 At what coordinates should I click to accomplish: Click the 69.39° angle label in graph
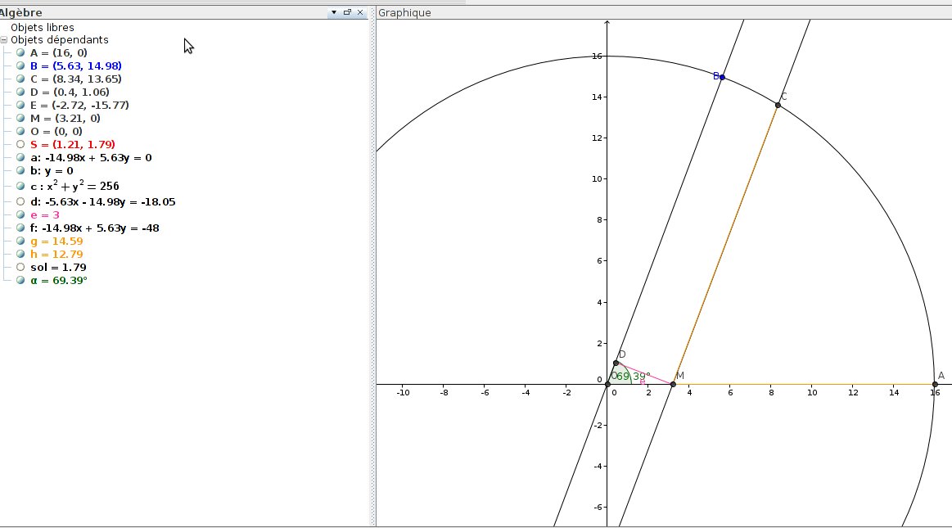tap(634, 377)
